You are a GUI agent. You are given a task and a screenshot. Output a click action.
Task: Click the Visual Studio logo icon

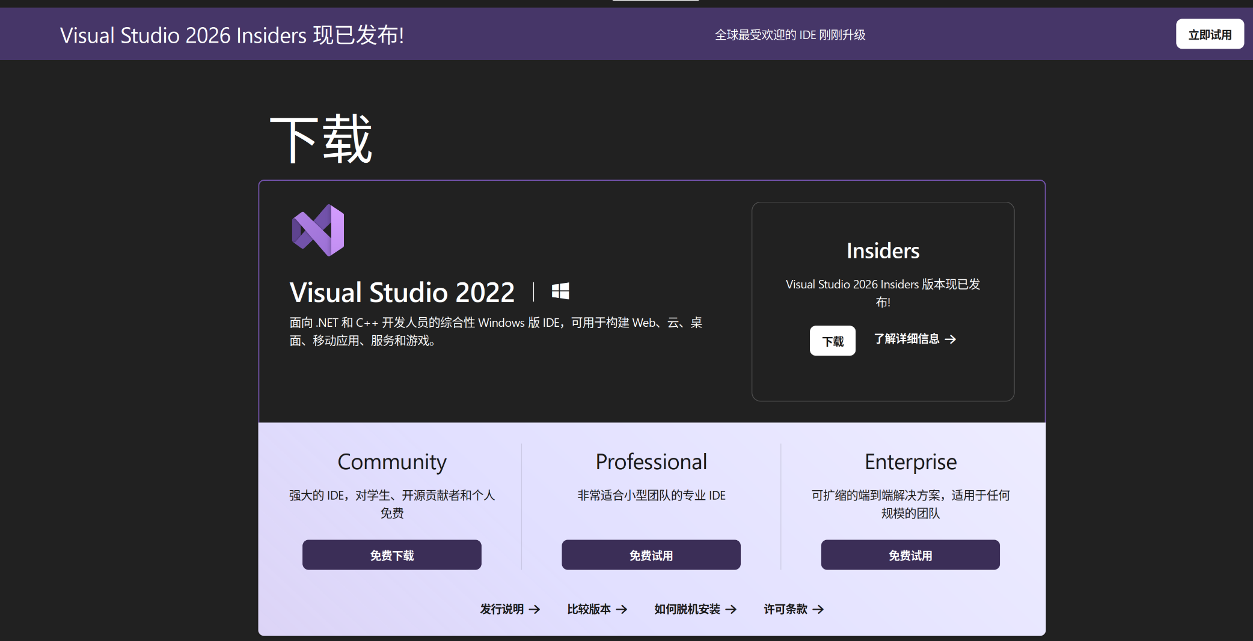(x=318, y=230)
